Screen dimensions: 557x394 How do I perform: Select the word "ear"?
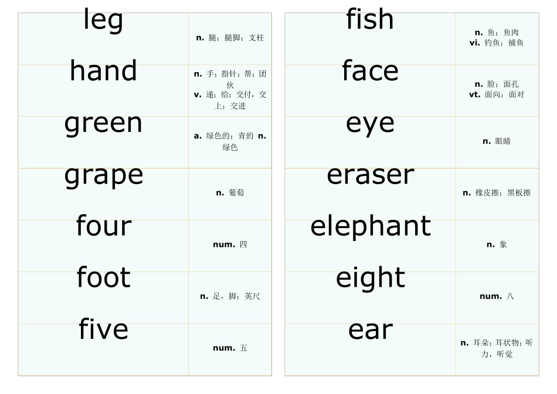(x=370, y=330)
